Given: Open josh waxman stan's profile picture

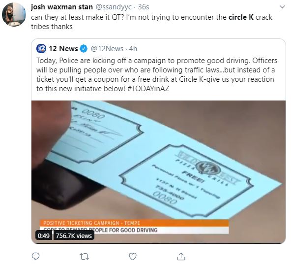Looking at the screenshot, I should click(14, 14).
